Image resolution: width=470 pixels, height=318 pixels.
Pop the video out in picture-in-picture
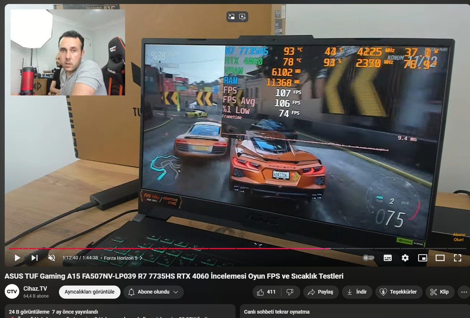point(232,16)
